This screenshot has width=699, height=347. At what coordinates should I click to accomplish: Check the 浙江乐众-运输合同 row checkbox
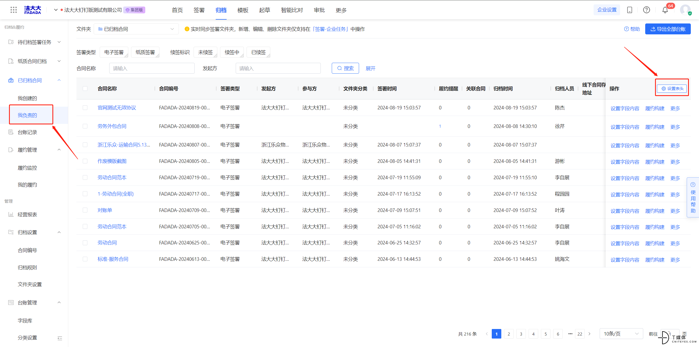pyautogui.click(x=85, y=145)
